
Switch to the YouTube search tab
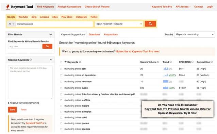coord(23,17)
